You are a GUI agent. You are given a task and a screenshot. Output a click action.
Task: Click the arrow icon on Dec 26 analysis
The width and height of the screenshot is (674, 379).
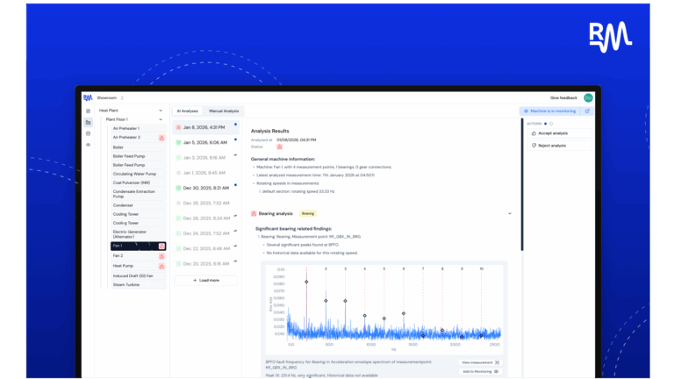(x=235, y=216)
